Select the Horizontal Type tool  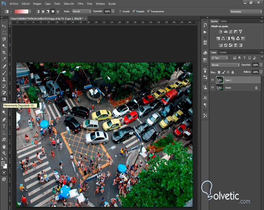coord(4,126)
